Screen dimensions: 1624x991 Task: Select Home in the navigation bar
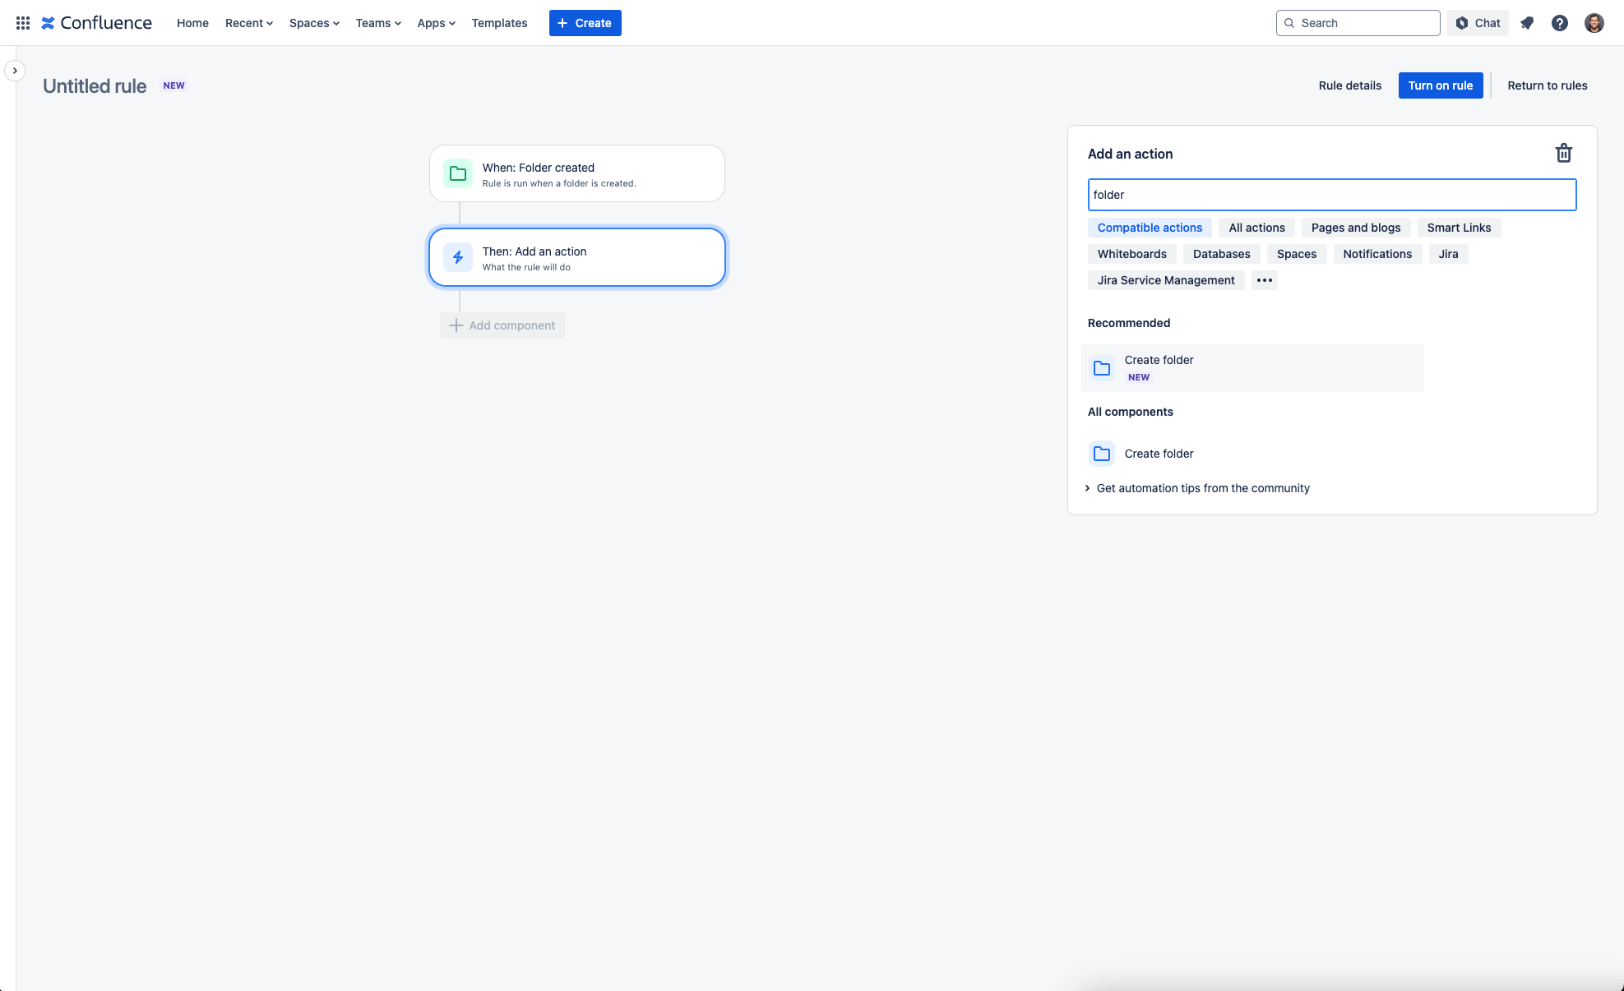(x=192, y=23)
